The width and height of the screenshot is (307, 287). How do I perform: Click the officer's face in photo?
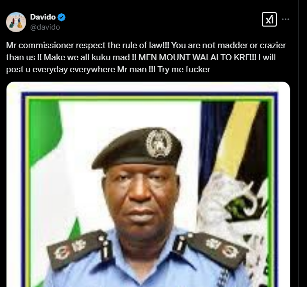pyautogui.click(x=141, y=198)
